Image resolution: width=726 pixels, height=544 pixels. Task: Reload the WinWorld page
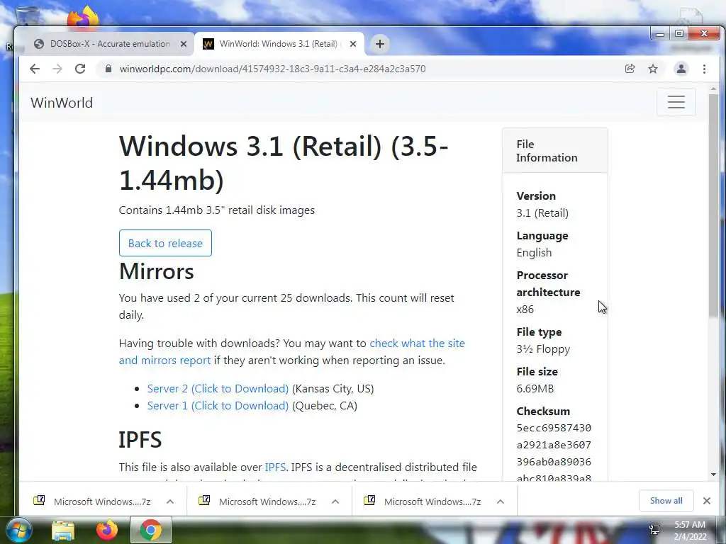tap(80, 69)
